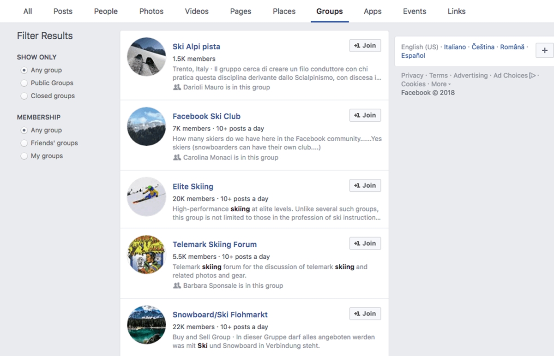Join the Elite Skiing group
Screen dimensions: 554x356
coord(365,185)
